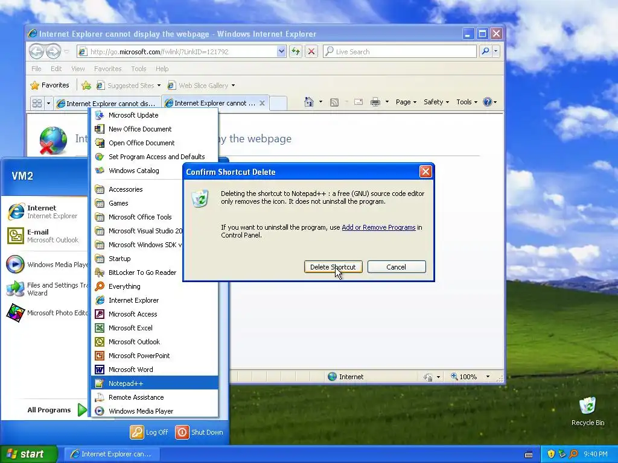Open the Edit menu
618x463 pixels.
point(56,69)
